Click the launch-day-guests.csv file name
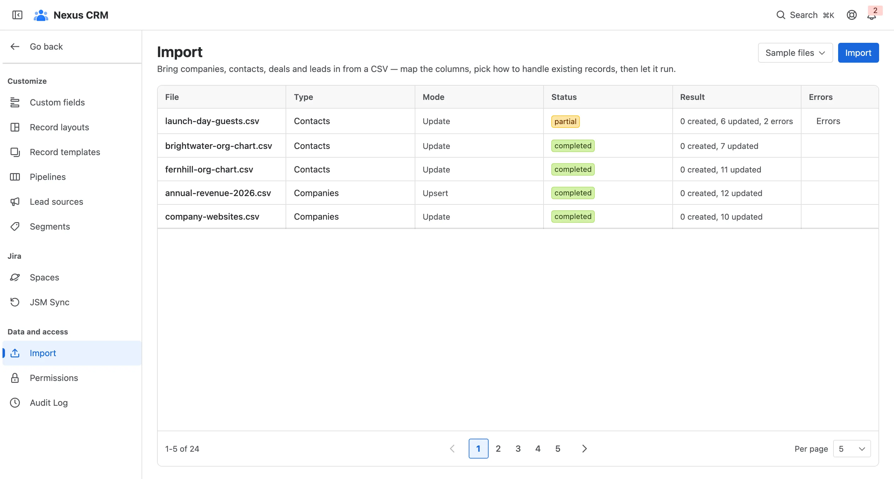Image resolution: width=894 pixels, height=479 pixels. coord(212,121)
